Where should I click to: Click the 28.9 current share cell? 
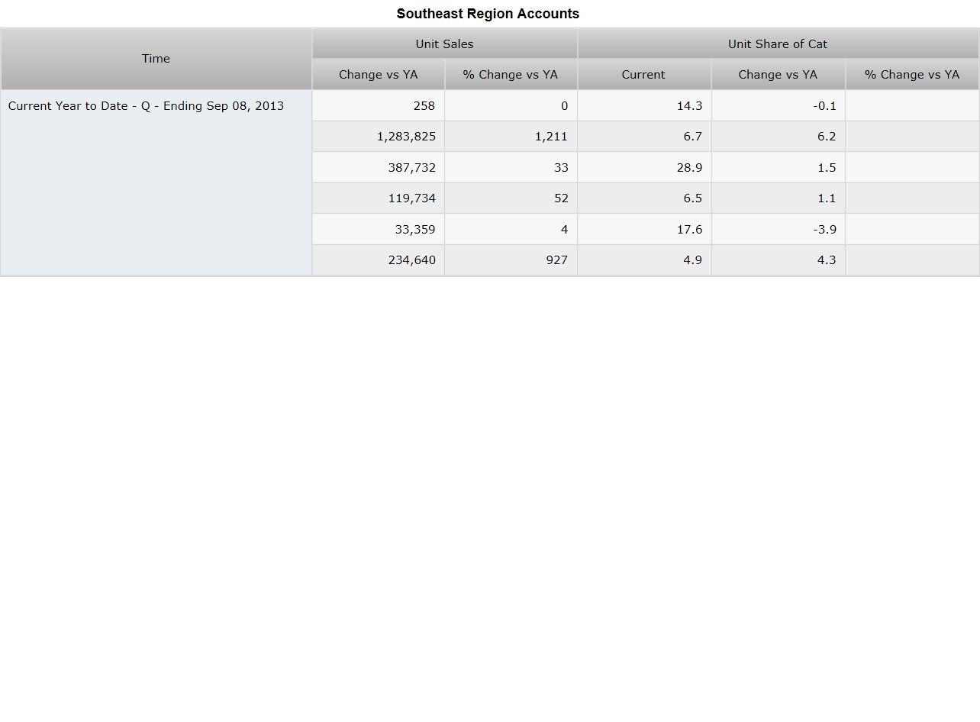point(644,167)
